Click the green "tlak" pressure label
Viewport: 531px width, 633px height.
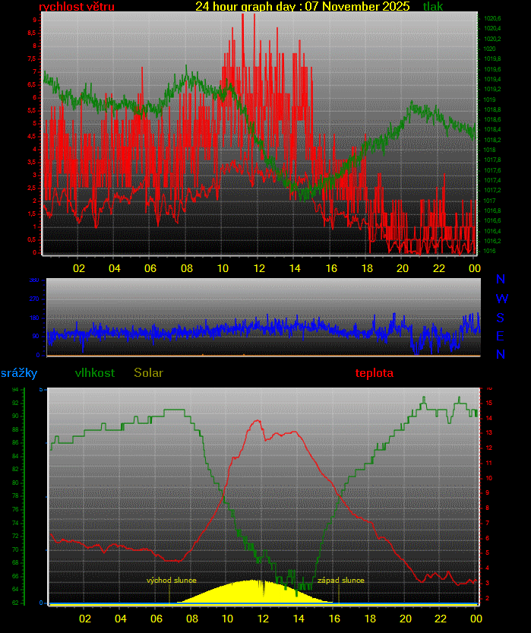pos(433,7)
